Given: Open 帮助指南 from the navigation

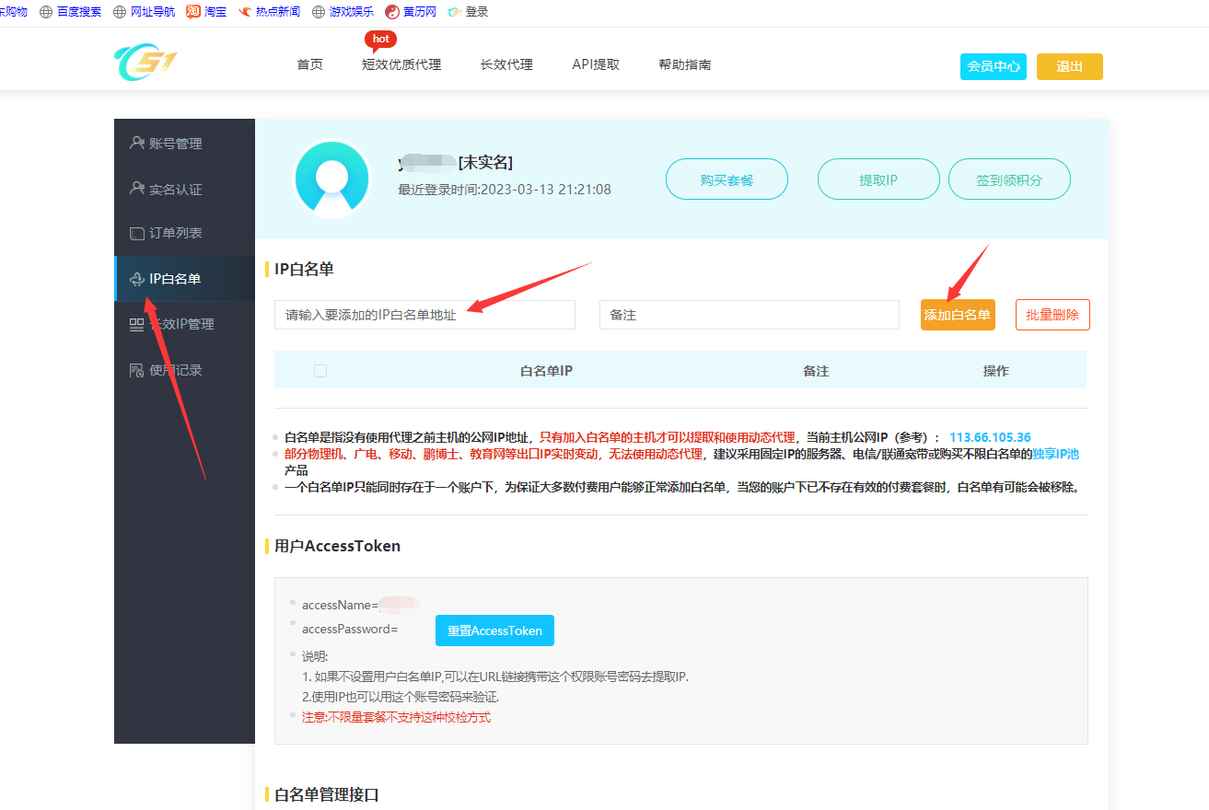Looking at the screenshot, I should click(684, 64).
